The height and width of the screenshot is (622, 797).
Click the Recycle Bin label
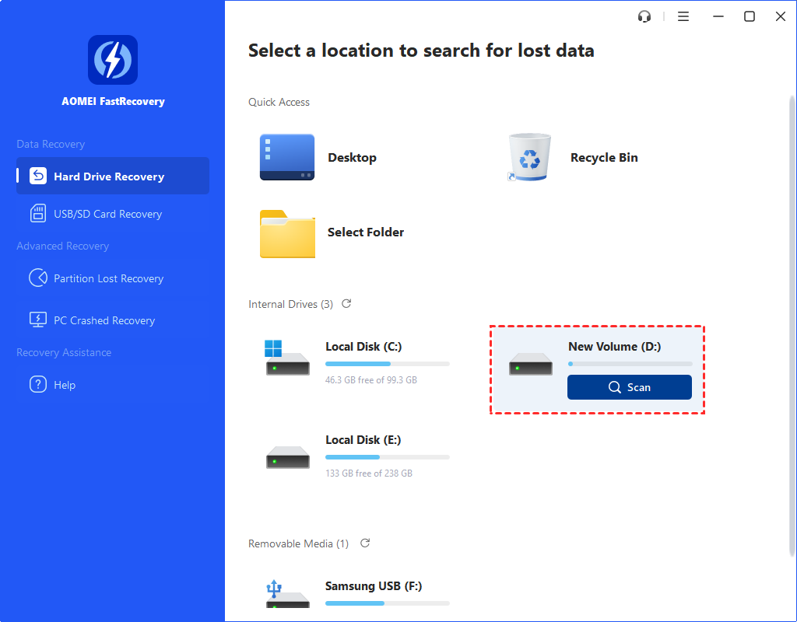pyautogui.click(x=604, y=157)
